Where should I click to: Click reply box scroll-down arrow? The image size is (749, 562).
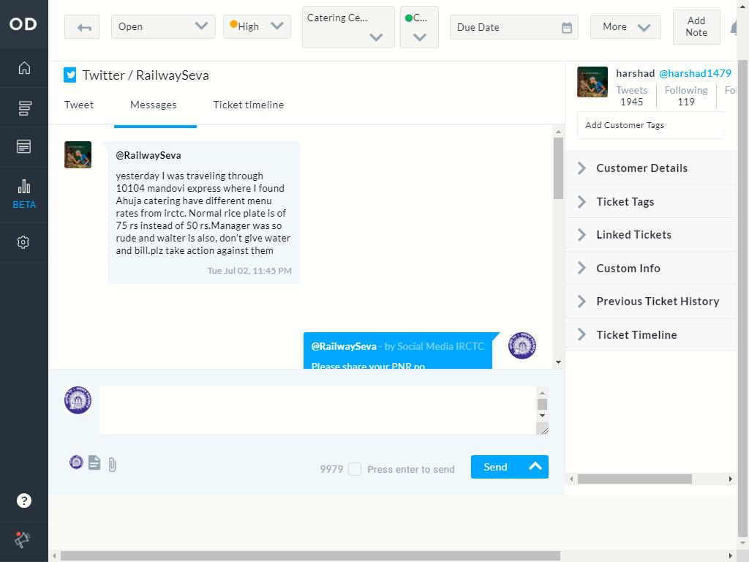[x=542, y=416]
